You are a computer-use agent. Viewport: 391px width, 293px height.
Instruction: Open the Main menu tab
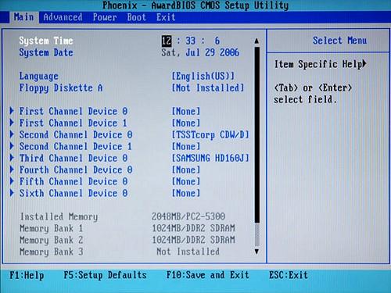[x=24, y=17]
